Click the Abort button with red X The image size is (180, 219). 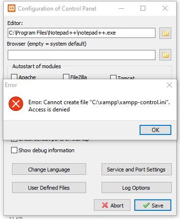coord(112,205)
